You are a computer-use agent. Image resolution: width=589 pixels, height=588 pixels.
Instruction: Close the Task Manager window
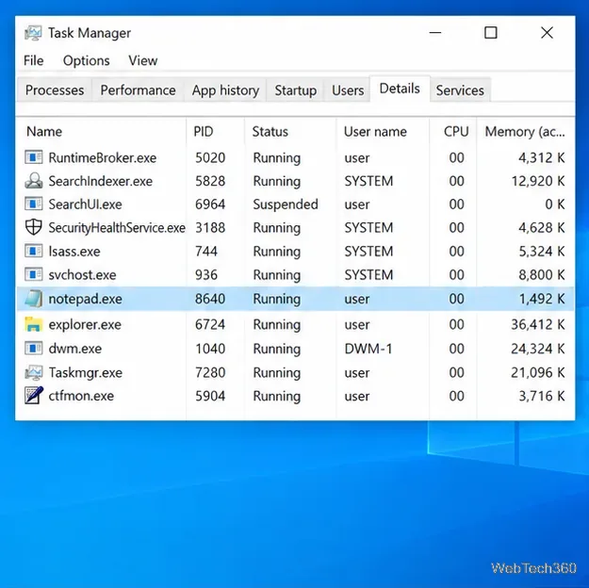coord(547,33)
